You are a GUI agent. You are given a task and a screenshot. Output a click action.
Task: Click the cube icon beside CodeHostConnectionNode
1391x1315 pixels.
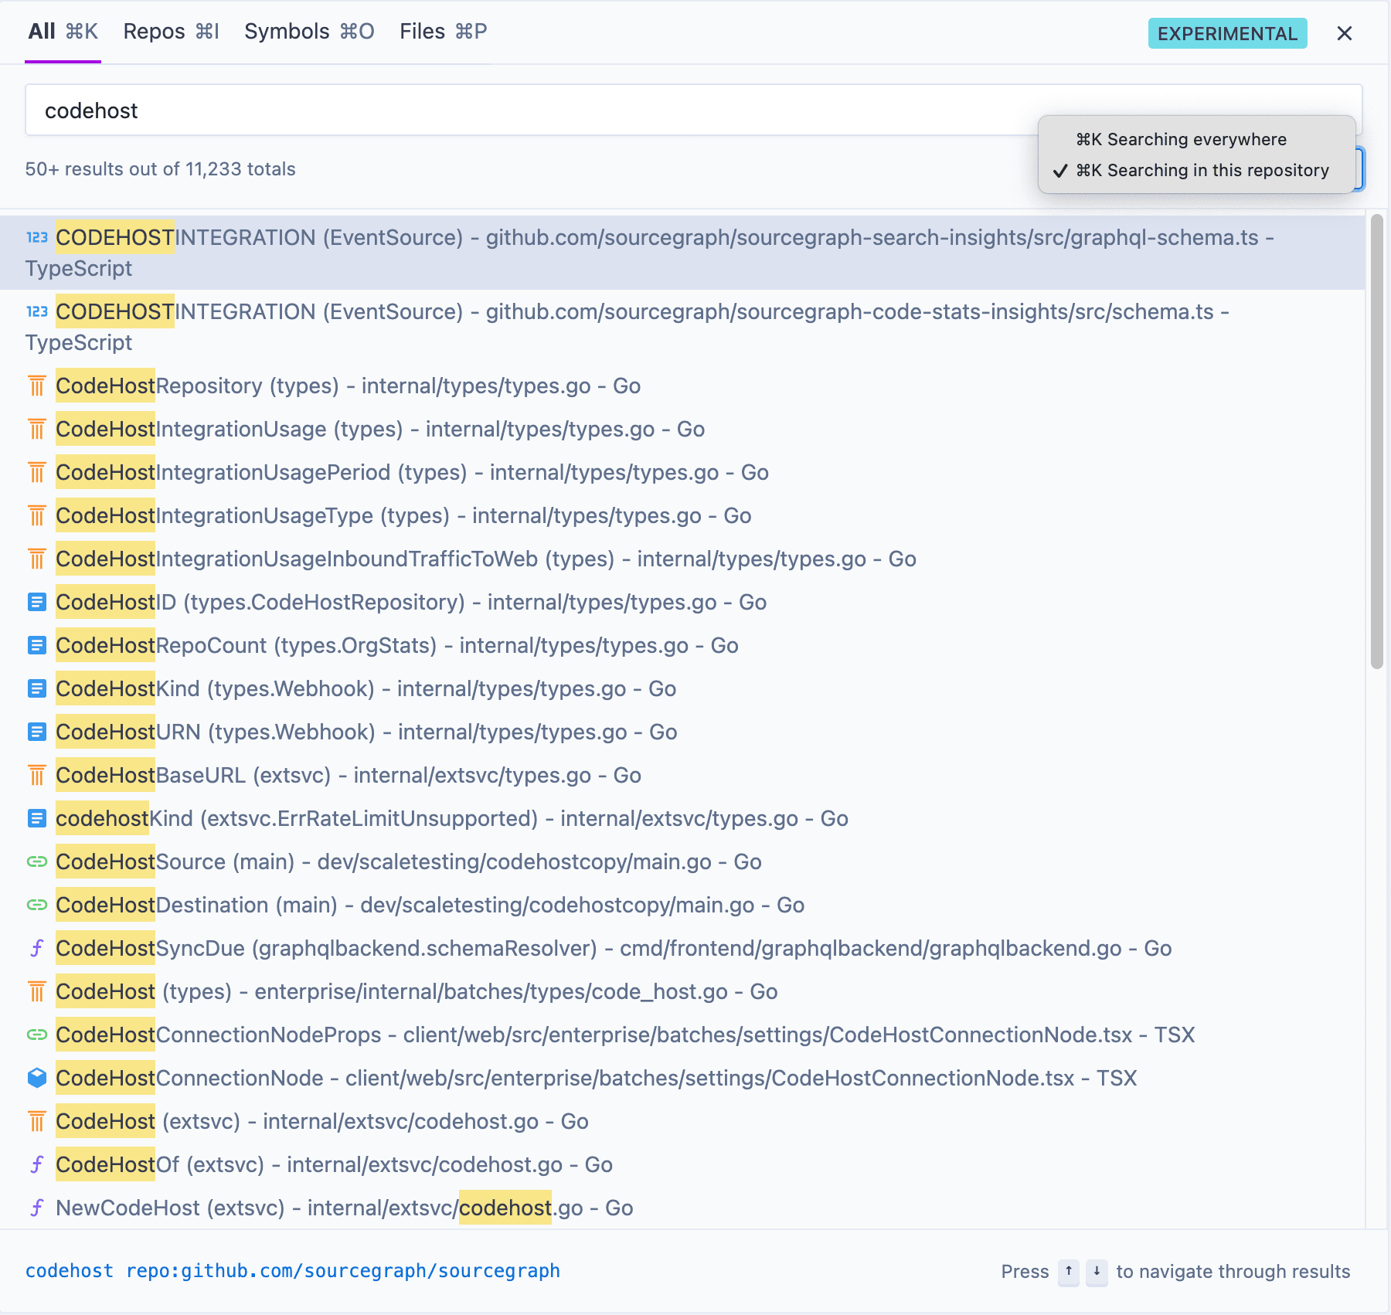click(x=37, y=1078)
